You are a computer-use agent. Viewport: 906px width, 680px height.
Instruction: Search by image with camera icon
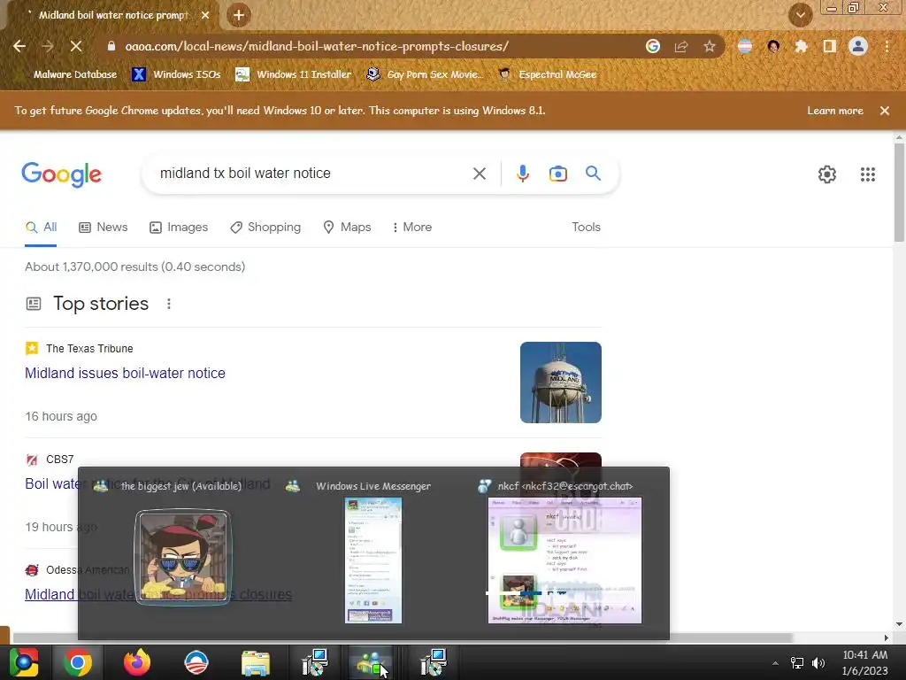click(557, 174)
